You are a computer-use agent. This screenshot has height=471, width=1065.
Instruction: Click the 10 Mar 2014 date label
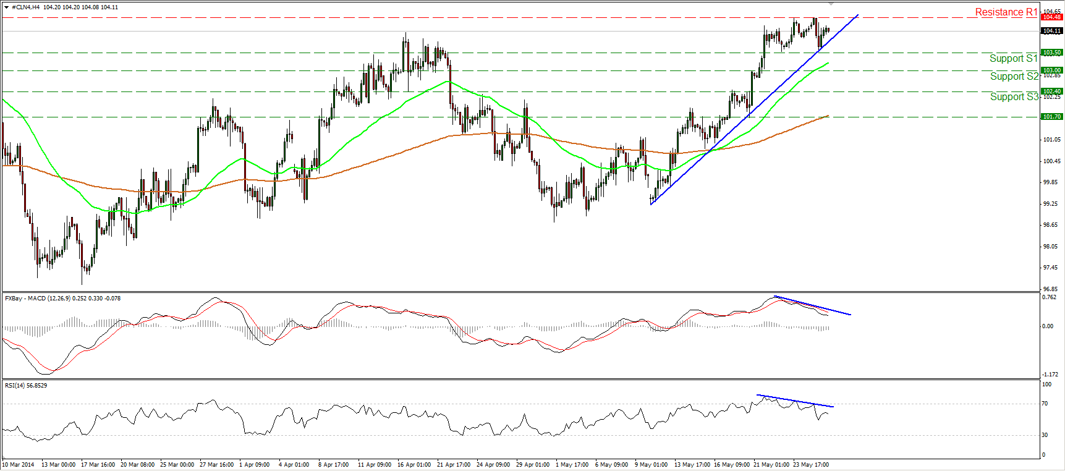[19, 465]
